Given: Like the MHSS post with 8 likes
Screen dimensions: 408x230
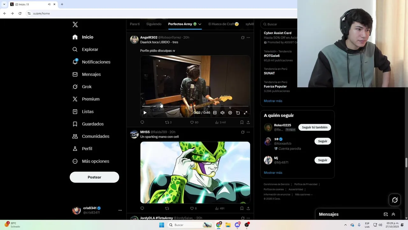Looking at the screenshot, I should (193, 208).
